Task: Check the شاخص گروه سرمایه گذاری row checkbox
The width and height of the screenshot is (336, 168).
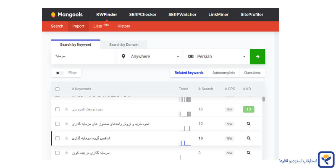Action: [58, 139]
